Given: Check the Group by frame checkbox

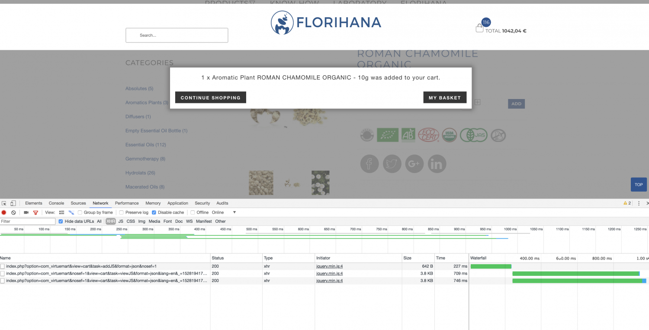Looking at the screenshot, I should 80,212.
